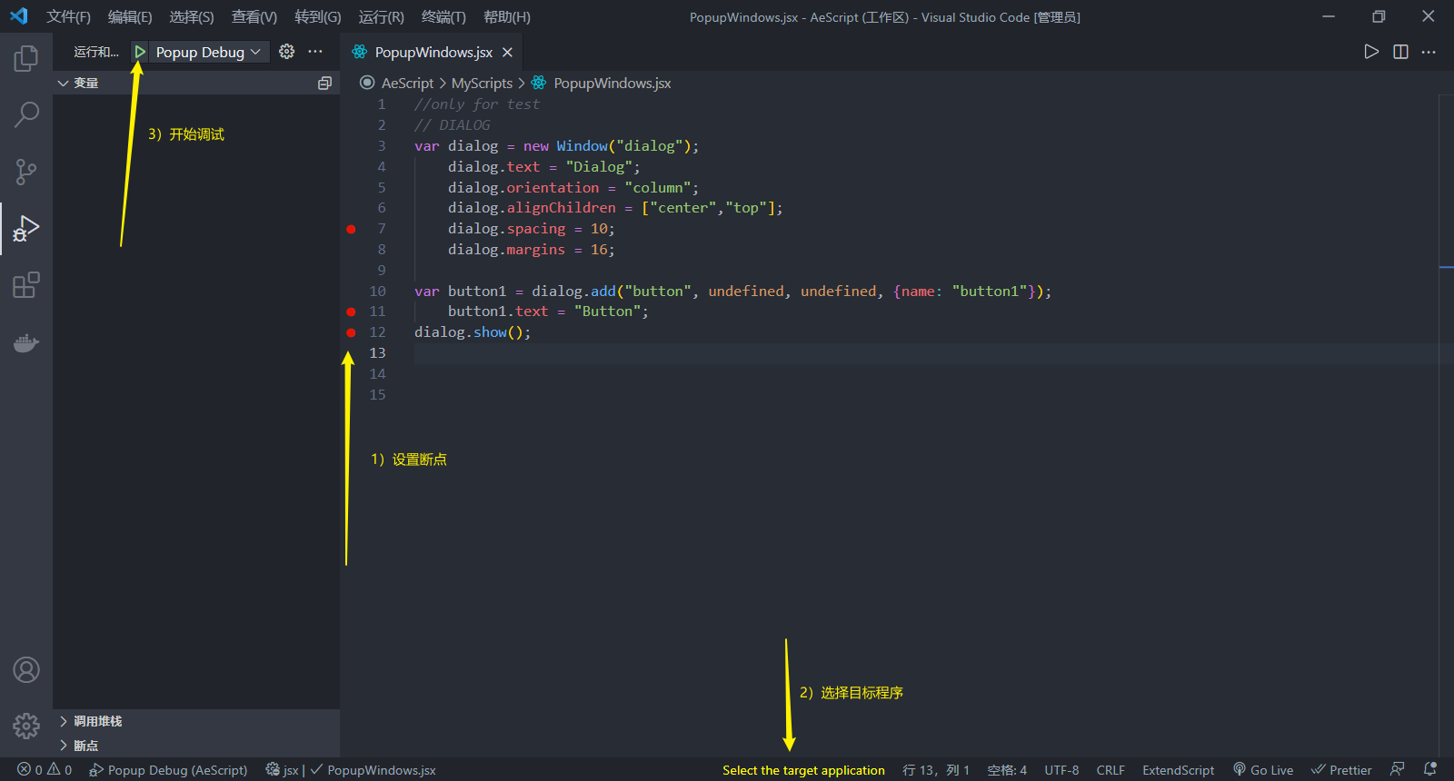Open the Explorer view in activity bar
Viewport: 1454px width, 781px height.
click(x=26, y=59)
